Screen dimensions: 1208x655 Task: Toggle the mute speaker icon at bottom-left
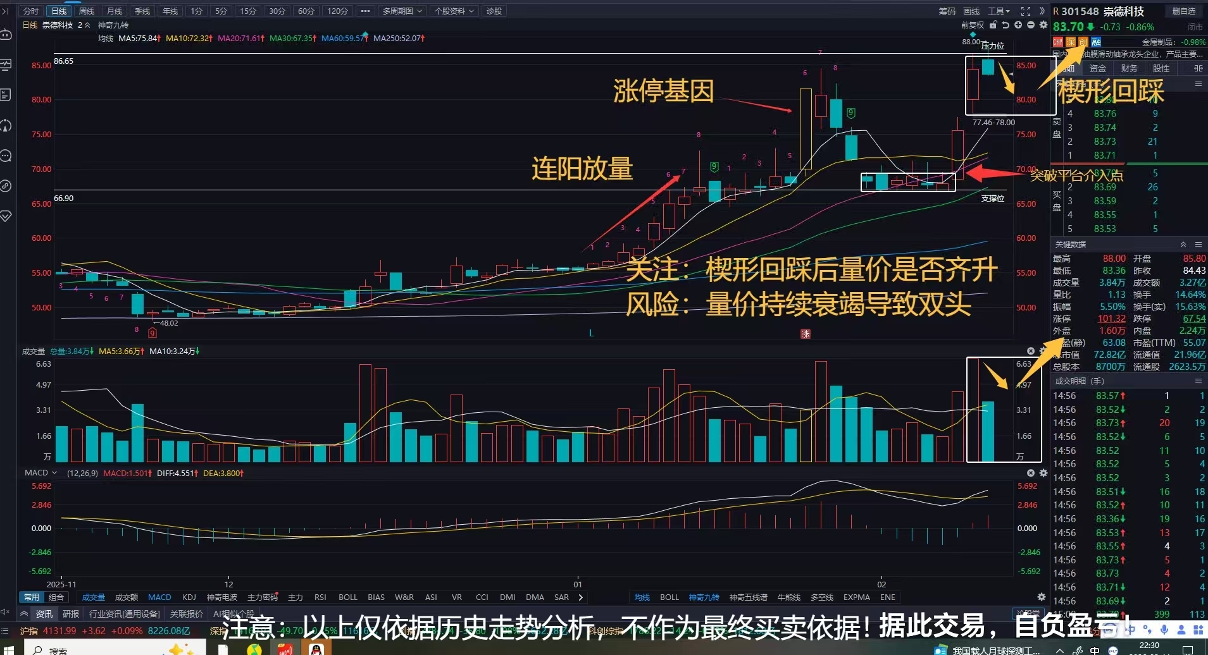tap(5, 612)
